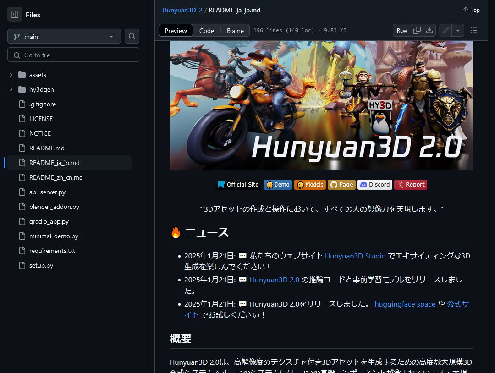Open the document outline icon
The width and height of the screenshot is (495, 373).
[474, 30]
